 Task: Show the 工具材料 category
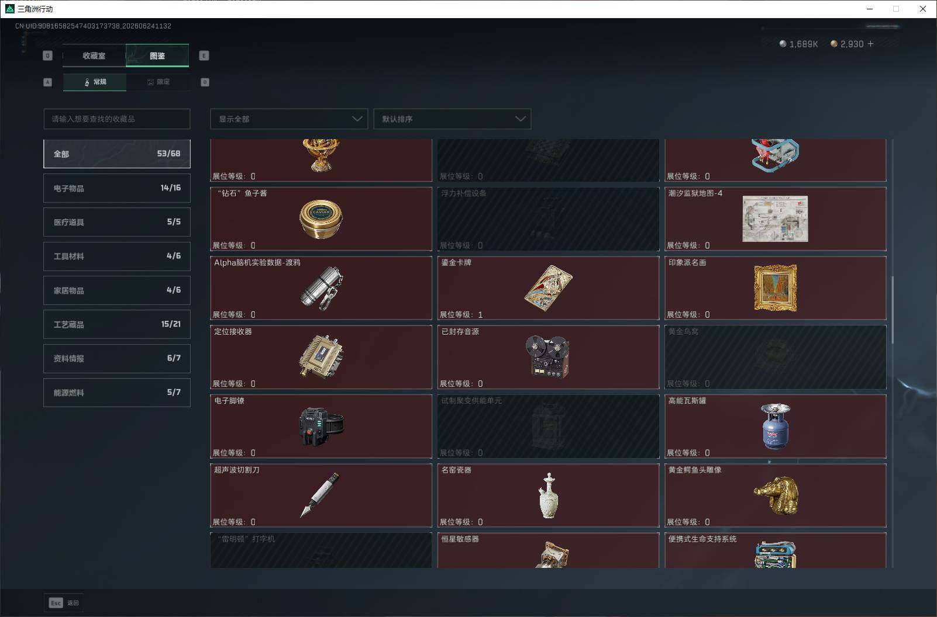pos(117,256)
